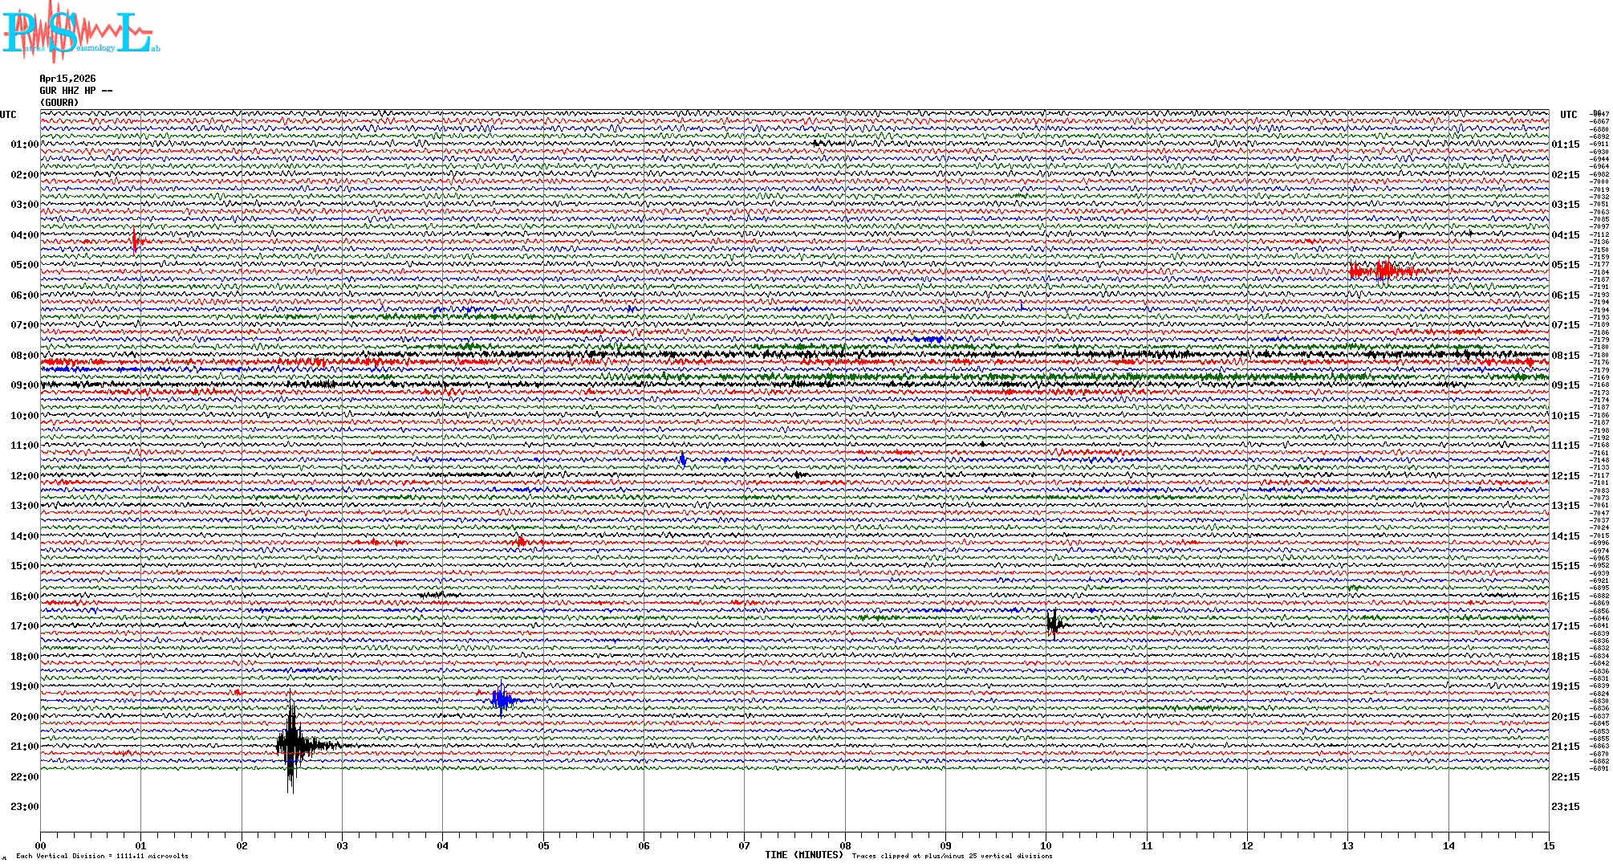Click the small blue event on 11:15 trace
1613x867 pixels.
pyautogui.click(x=682, y=459)
